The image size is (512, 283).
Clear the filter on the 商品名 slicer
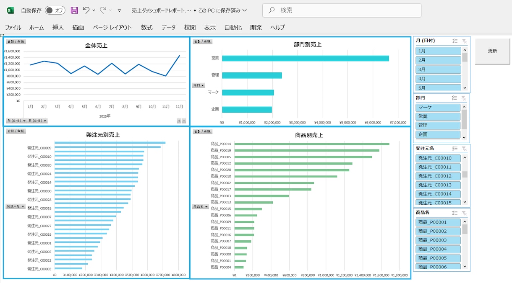point(464,213)
